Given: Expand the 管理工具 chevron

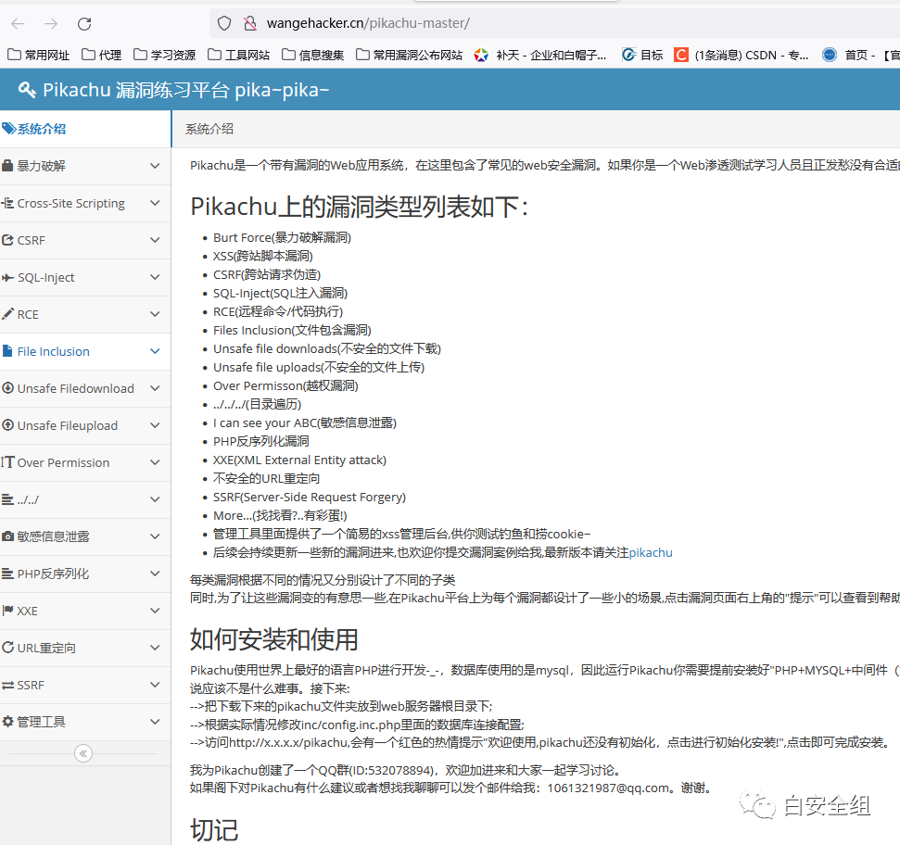Looking at the screenshot, I should [x=155, y=722].
